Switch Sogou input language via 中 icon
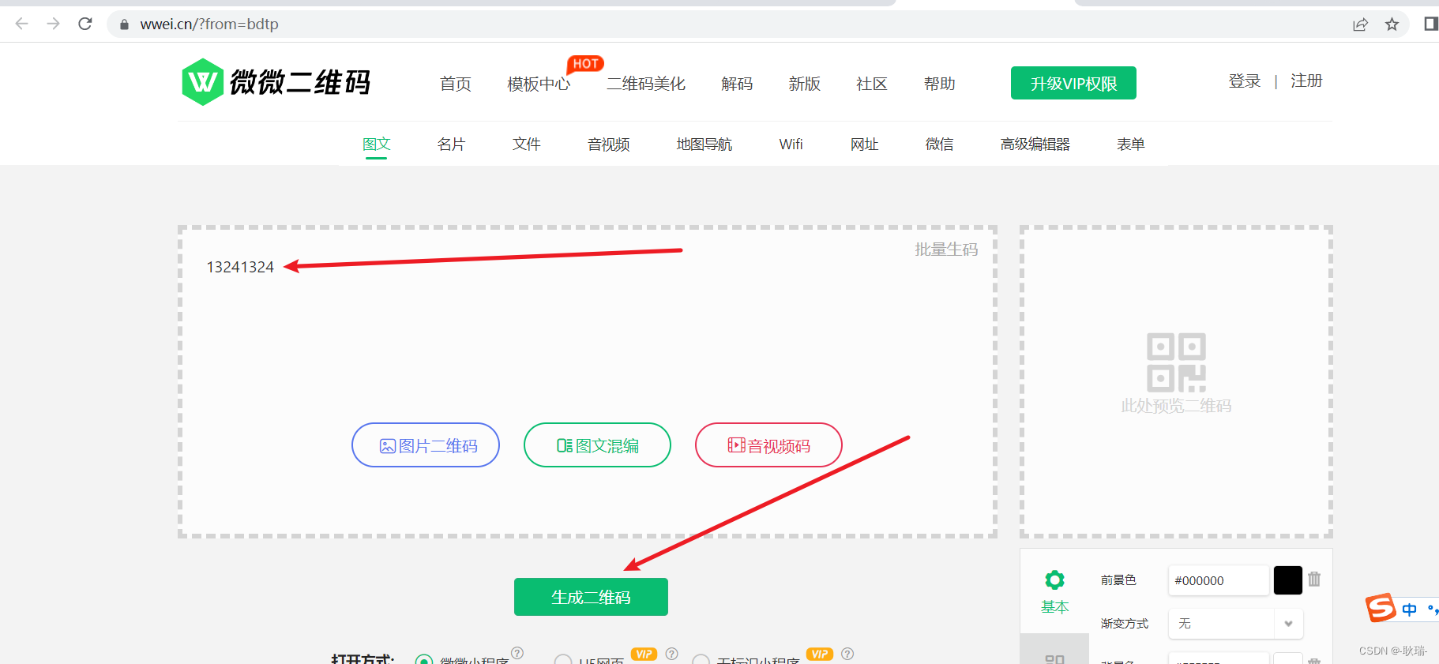This screenshot has width=1439, height=664. coord(1410,610)
